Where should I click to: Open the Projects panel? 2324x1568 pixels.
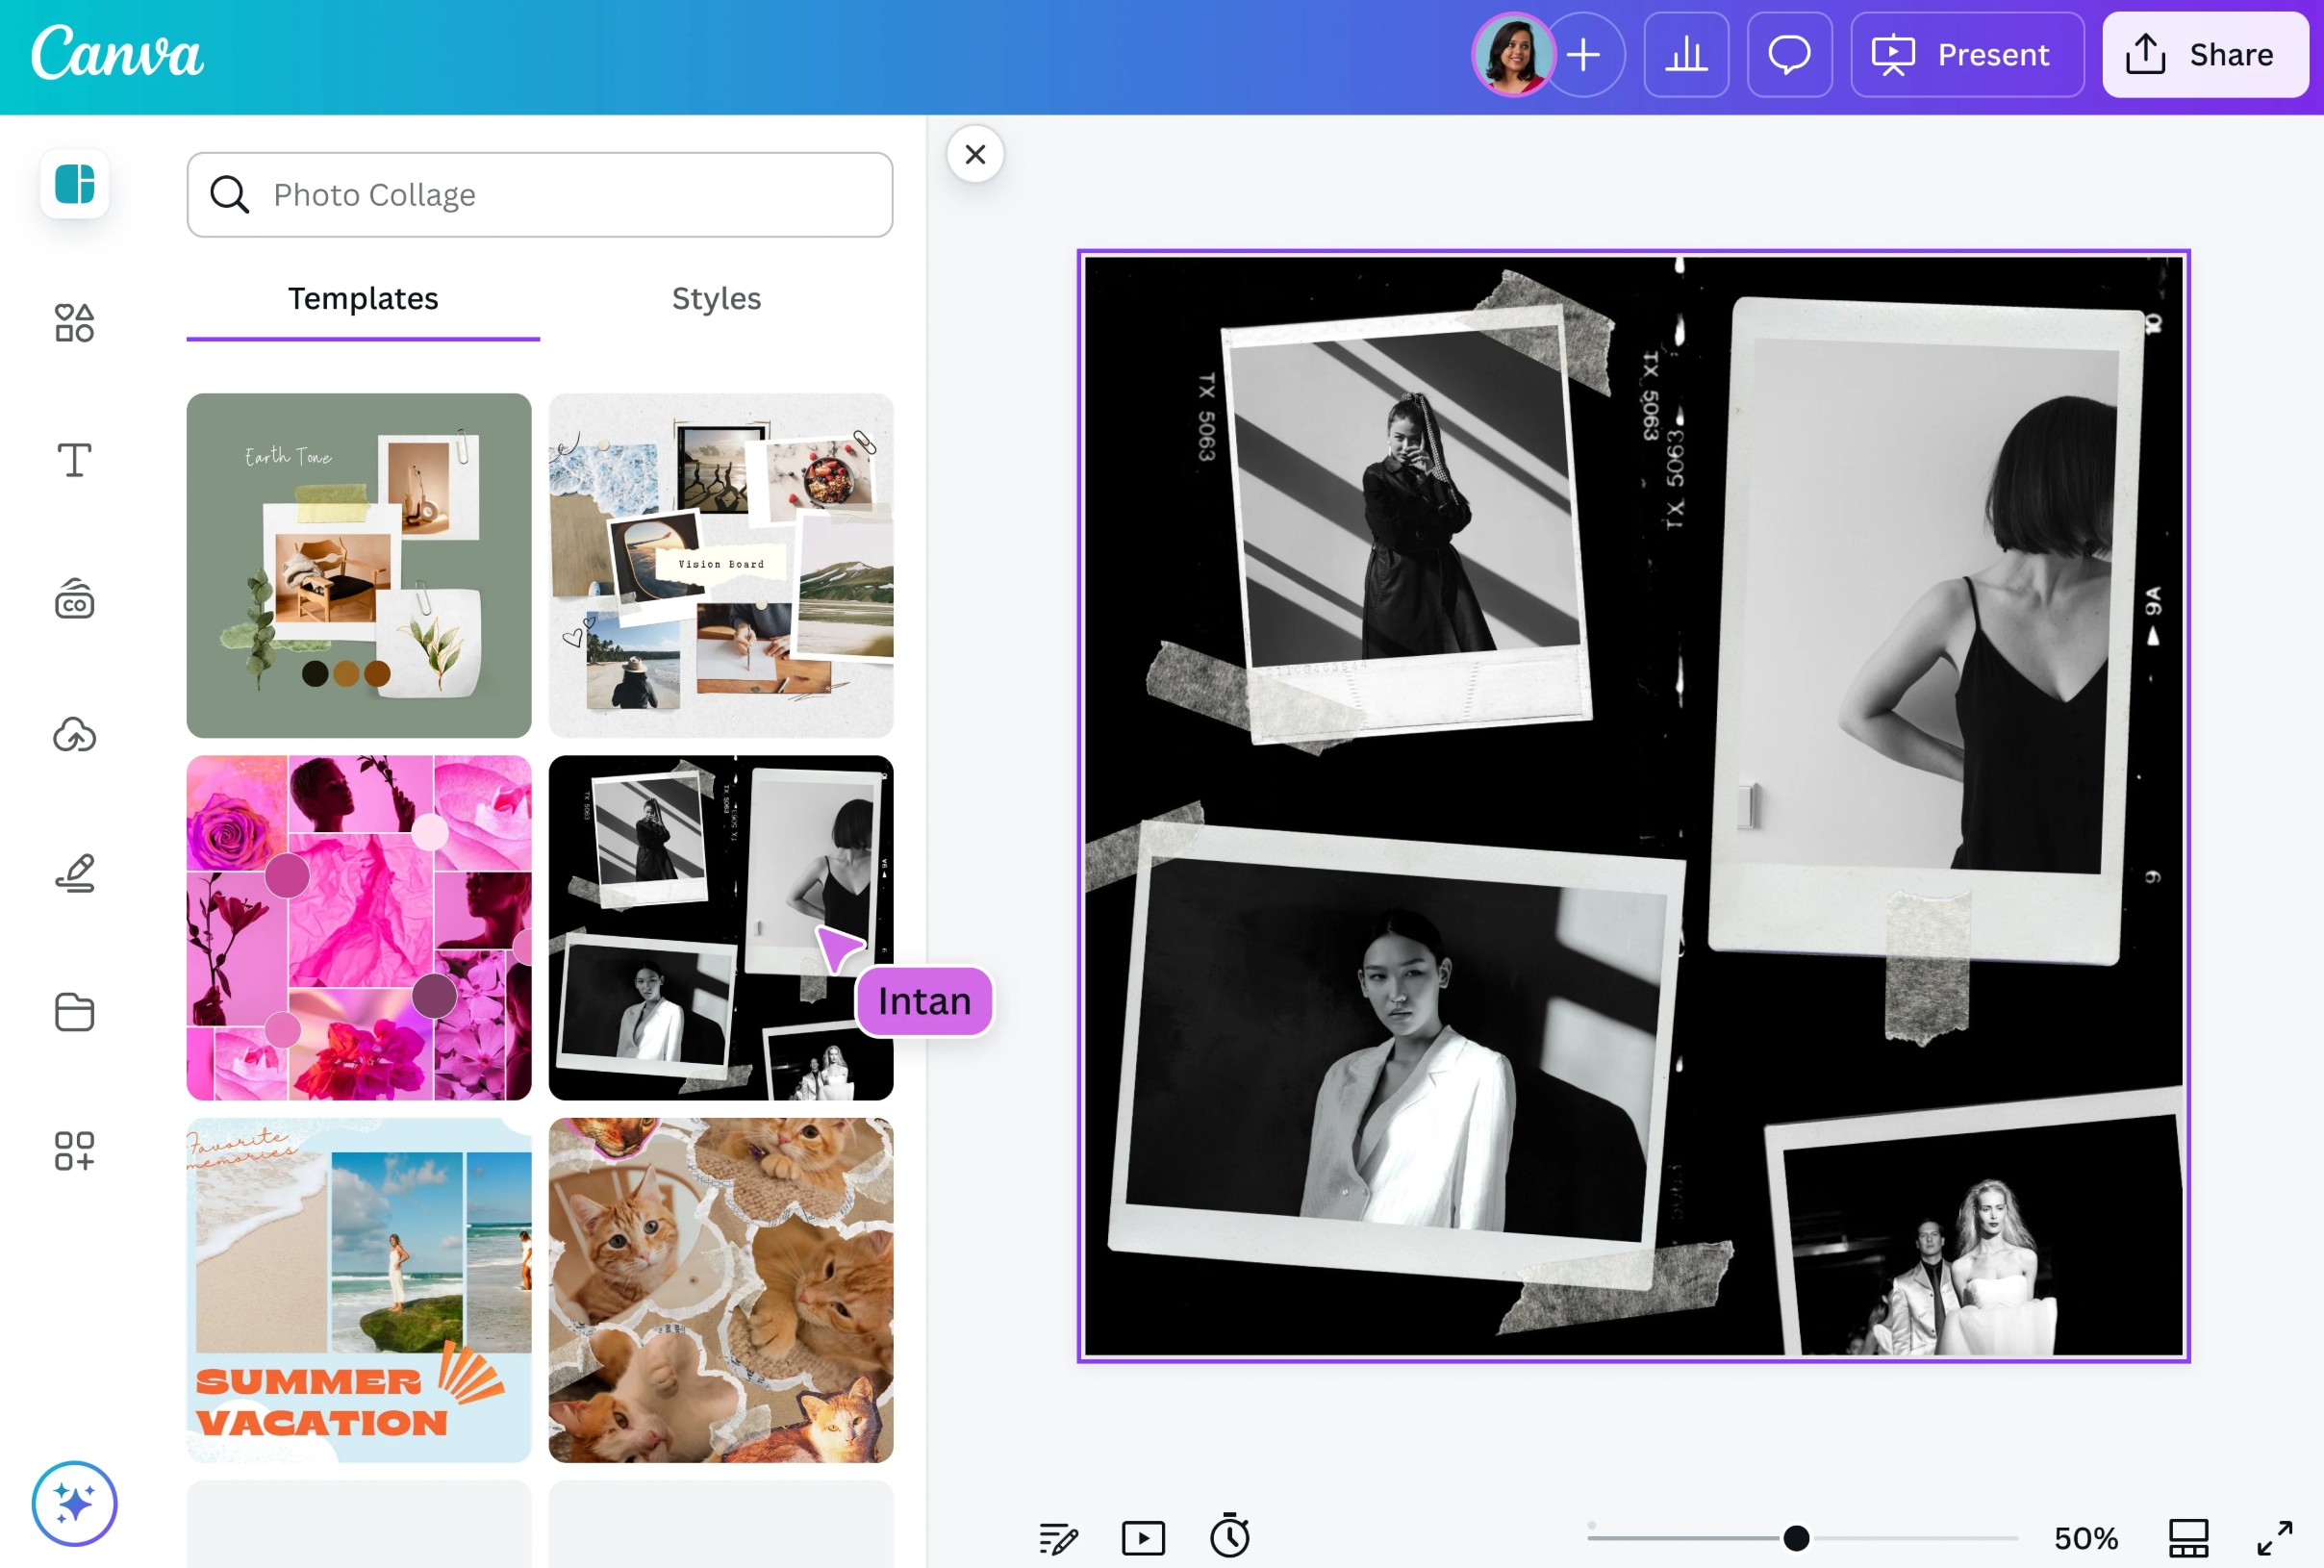click(x=73, y=1012)
